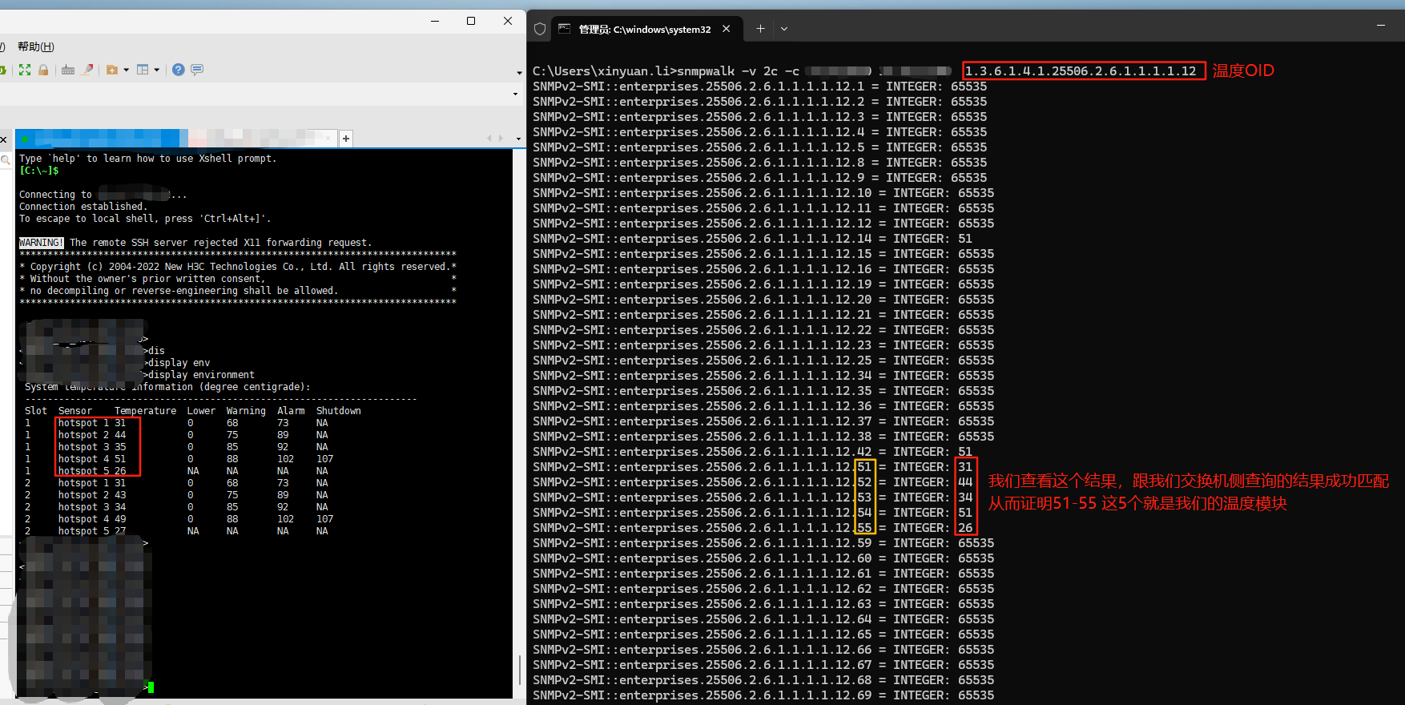This screenshot has height=705, width=1405.
Task: Open the blue question mark help icon
Action: 178,70
